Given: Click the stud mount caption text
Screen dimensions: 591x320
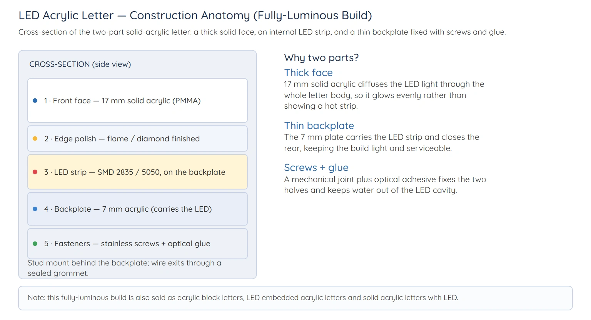Looking at the screenshot, I should pyautogui.click(x=124, y=268).
